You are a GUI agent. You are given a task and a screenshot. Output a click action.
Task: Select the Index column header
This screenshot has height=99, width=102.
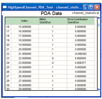[25, 21]
